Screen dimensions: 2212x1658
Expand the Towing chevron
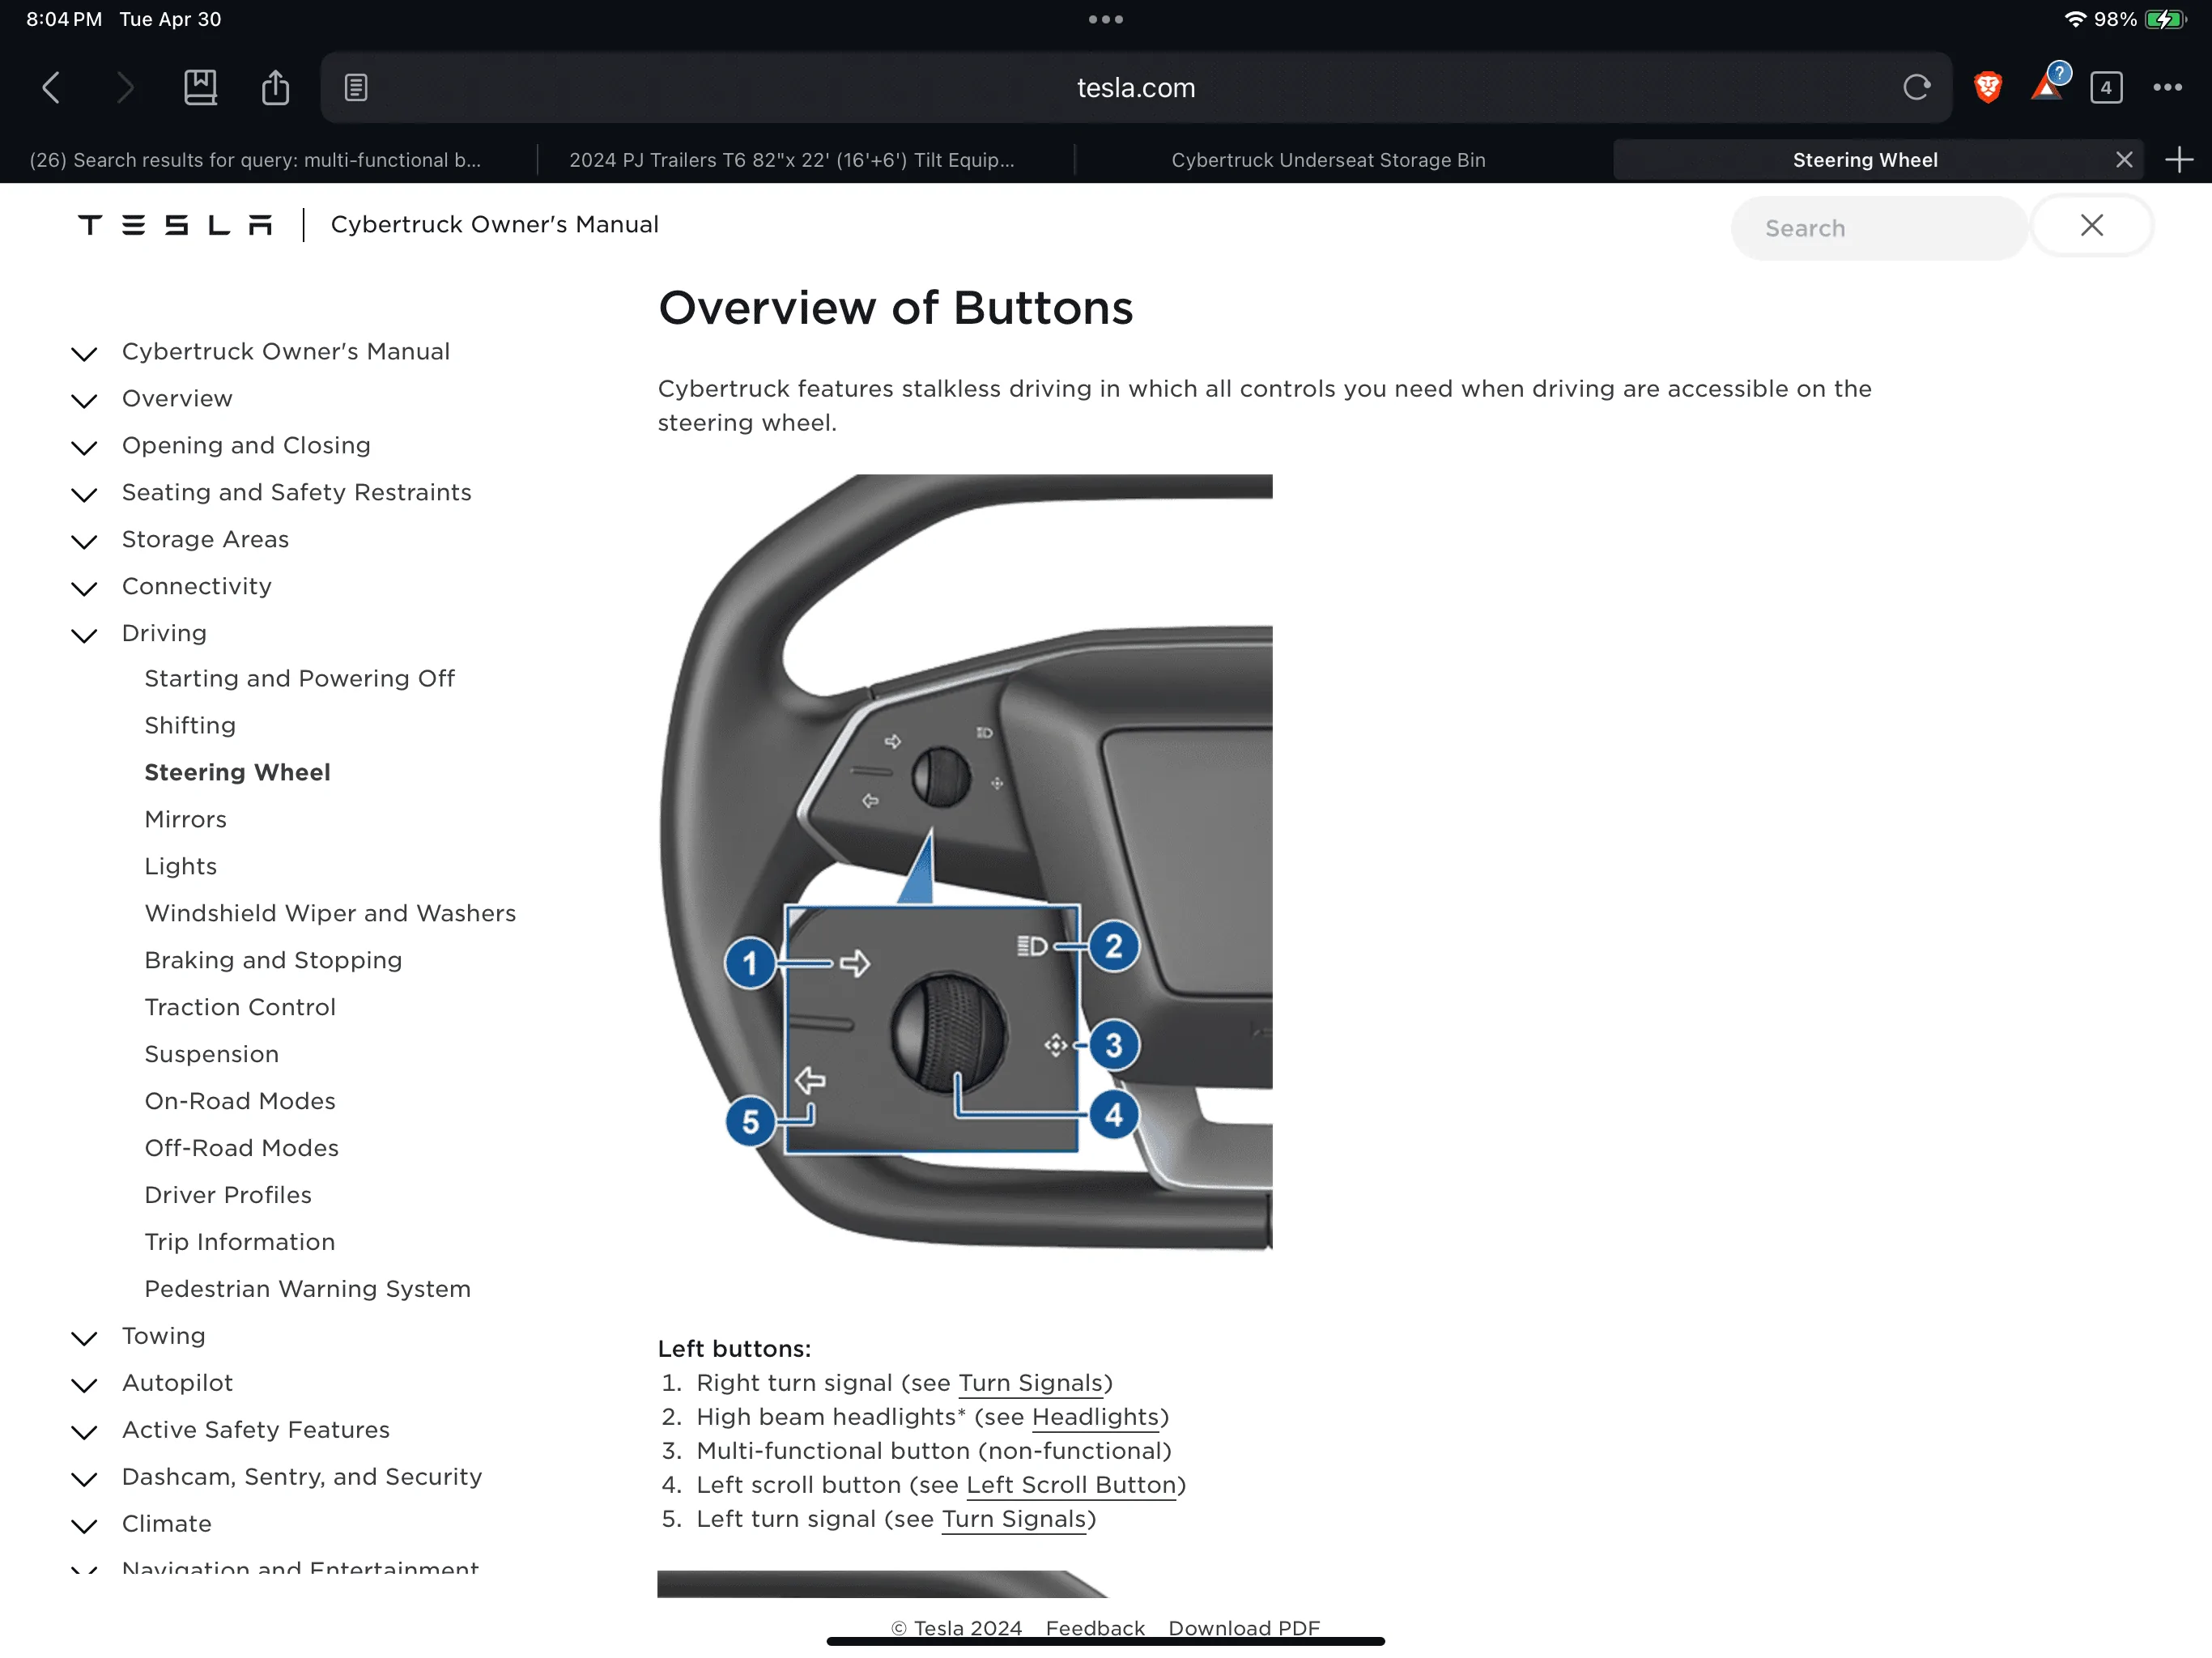point(84,1338)
